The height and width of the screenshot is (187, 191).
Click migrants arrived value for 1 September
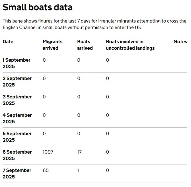click(44, 60)
